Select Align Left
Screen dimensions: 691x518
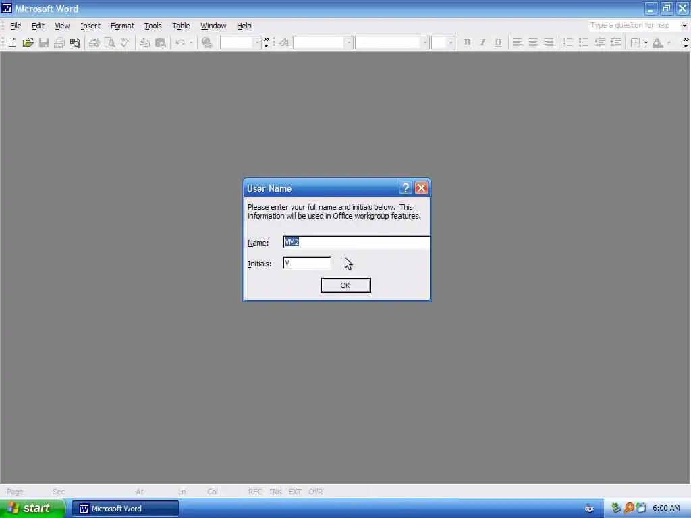[x=518, y=42]
